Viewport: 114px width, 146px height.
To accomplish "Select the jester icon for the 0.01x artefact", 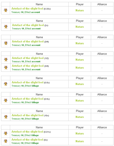I will pos(6,133).
